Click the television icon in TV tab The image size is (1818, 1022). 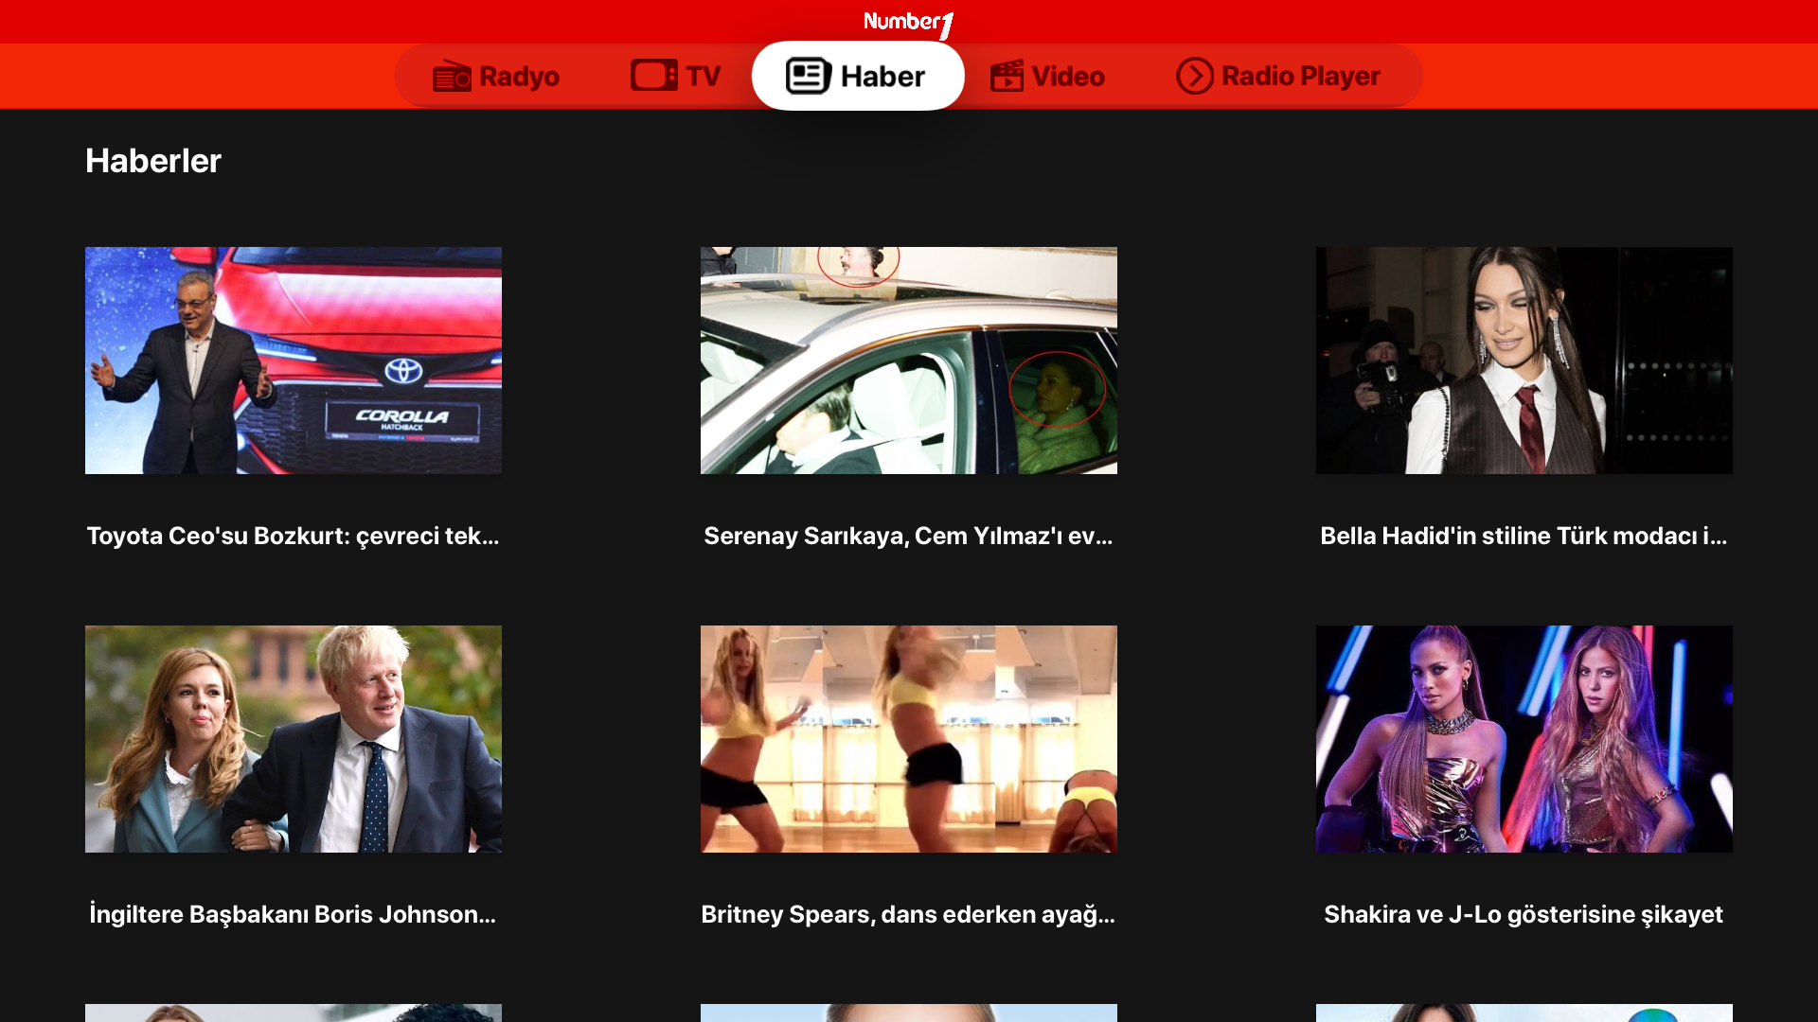point(653,76)
